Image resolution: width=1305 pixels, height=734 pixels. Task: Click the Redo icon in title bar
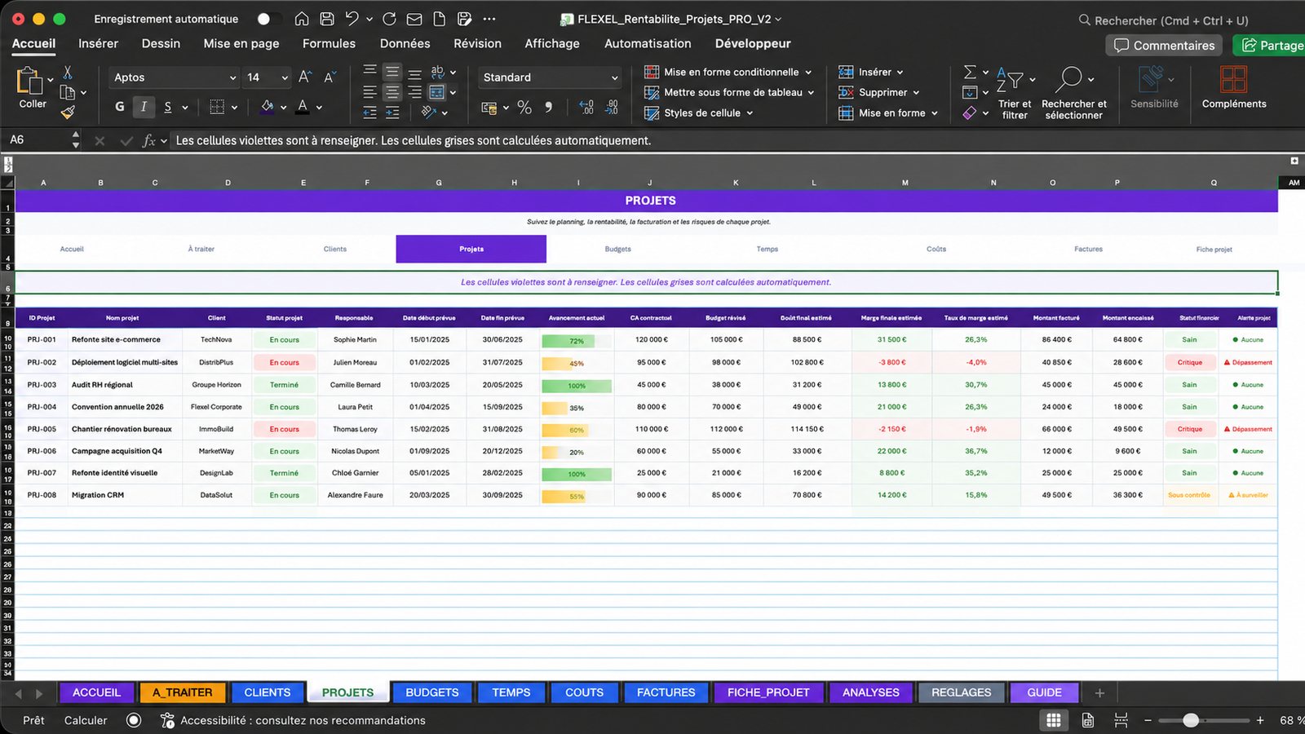tap(389, 19)
